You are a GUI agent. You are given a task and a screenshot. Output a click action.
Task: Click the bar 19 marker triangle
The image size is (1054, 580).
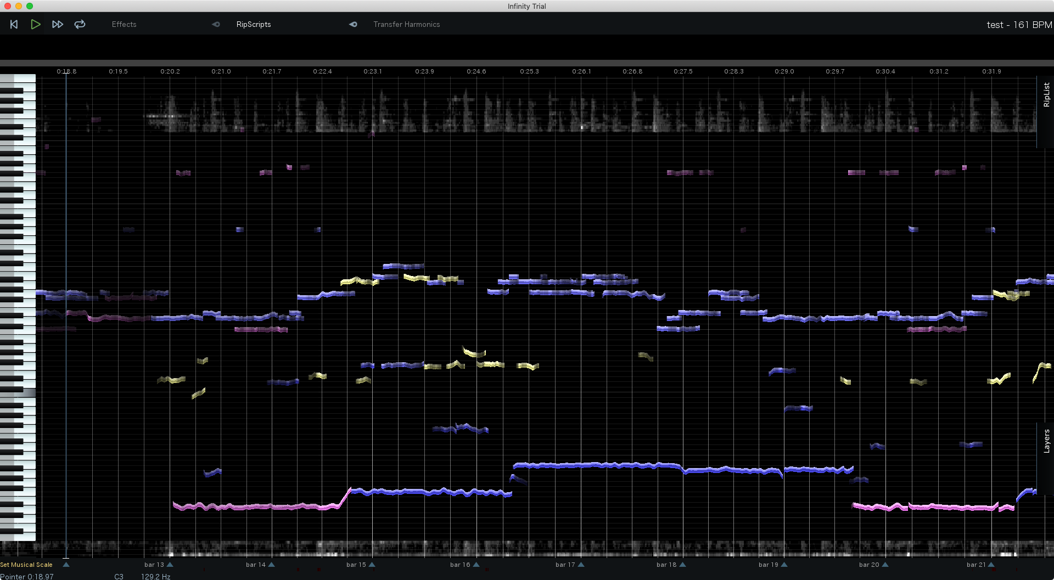(x=784, y=565)
